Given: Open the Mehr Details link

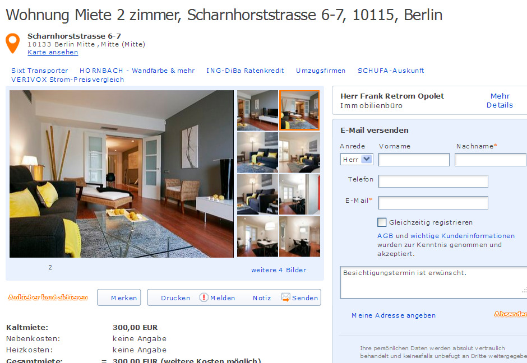Looking at the screenshot, I should click(500, 100).
